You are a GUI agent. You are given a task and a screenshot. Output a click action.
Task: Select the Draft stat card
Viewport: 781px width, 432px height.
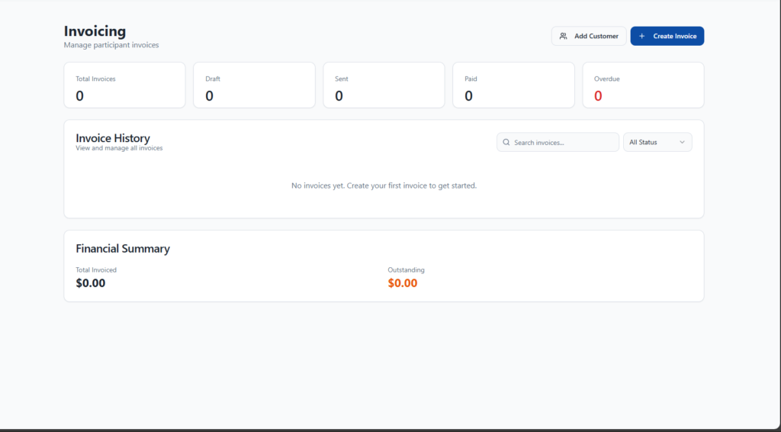tap(254, 85)
